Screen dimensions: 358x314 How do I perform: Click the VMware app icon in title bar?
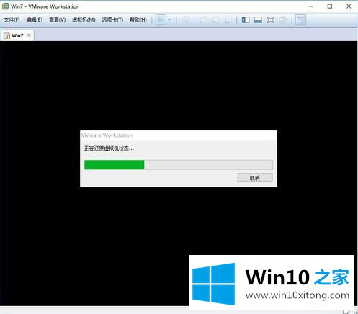[5, 6]
